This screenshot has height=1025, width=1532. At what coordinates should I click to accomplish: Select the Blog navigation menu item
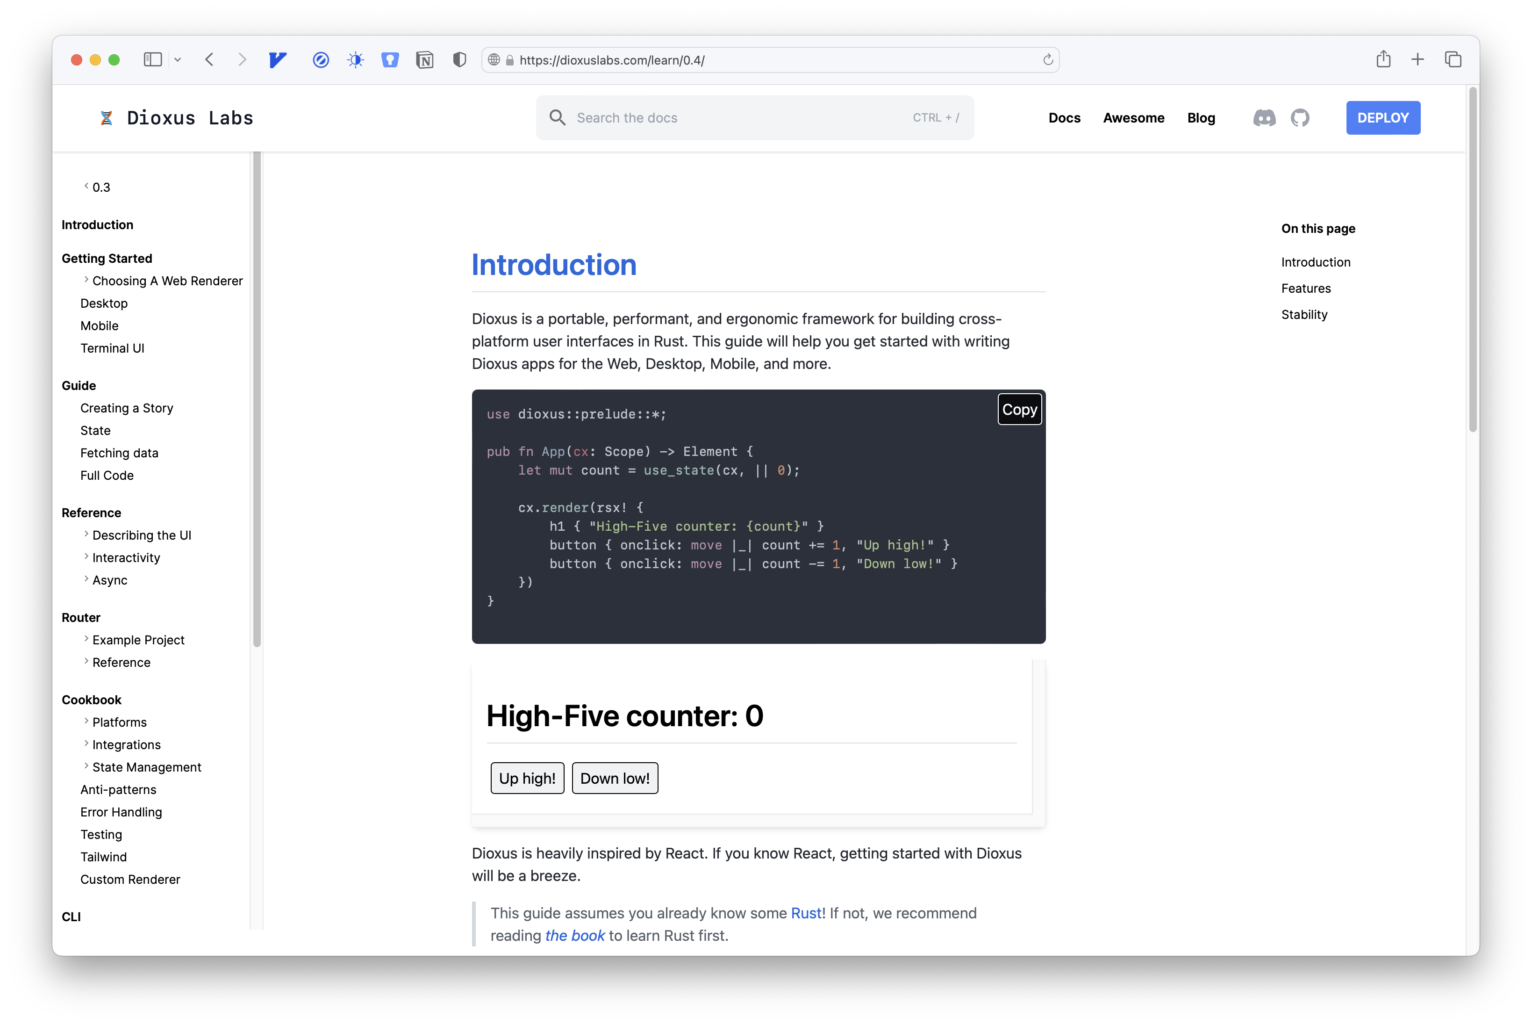[x=1202, y=117]
